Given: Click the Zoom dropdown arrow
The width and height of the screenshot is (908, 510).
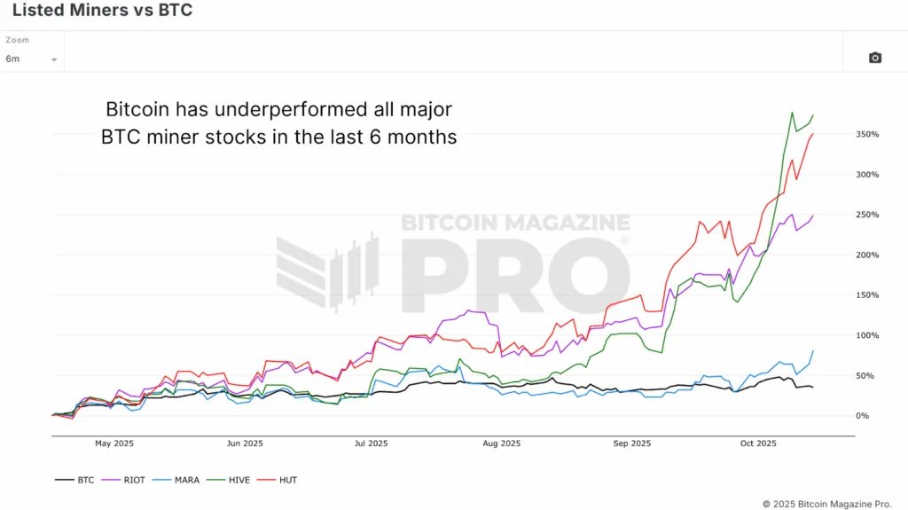Looking at the screenshot, I should click(x=54, y=59).
